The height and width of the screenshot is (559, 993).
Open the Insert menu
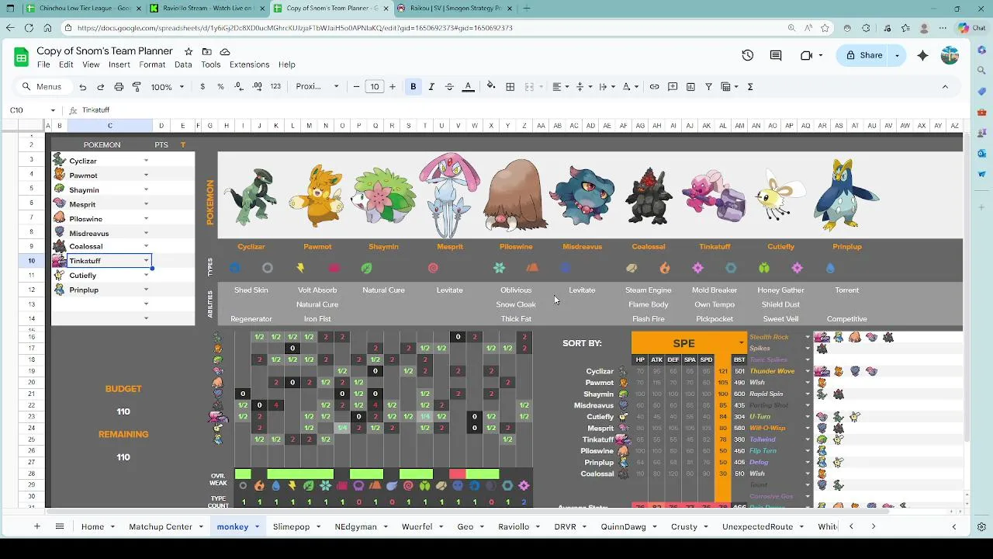[x=119, y=64]
